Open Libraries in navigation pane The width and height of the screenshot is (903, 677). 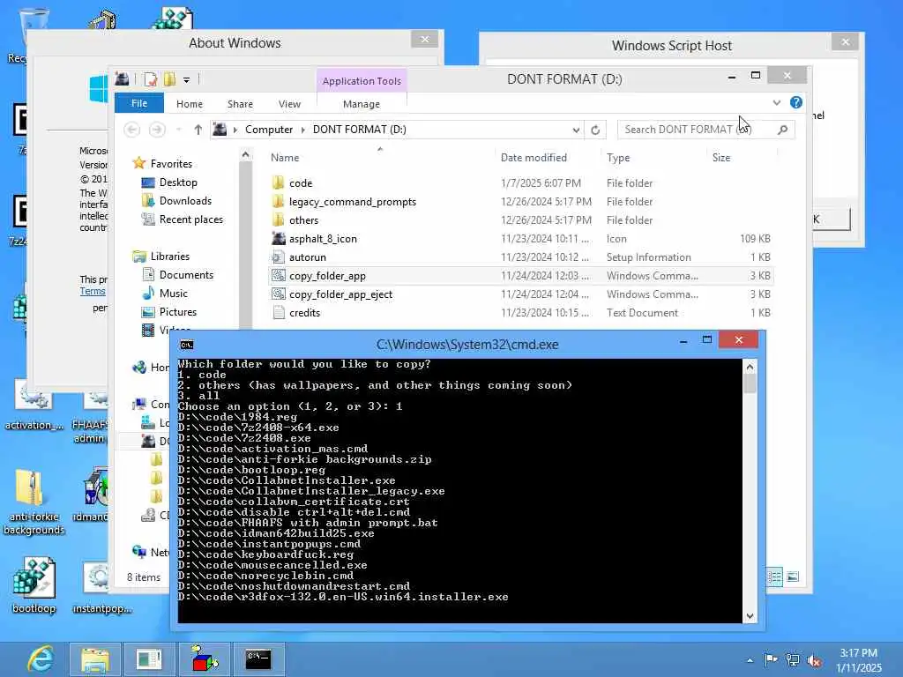170,257
